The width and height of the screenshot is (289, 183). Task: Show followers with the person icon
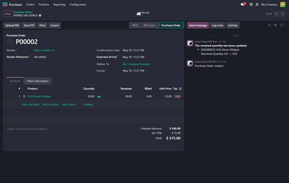pos(282,25)
